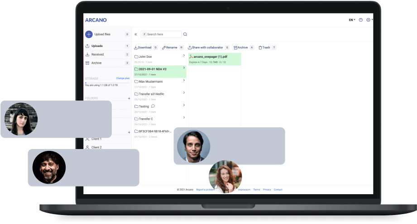The height and width of the screenshot is (224, 417).
Task: Click the Trash toolbar button
Action: tap(264, 47)
